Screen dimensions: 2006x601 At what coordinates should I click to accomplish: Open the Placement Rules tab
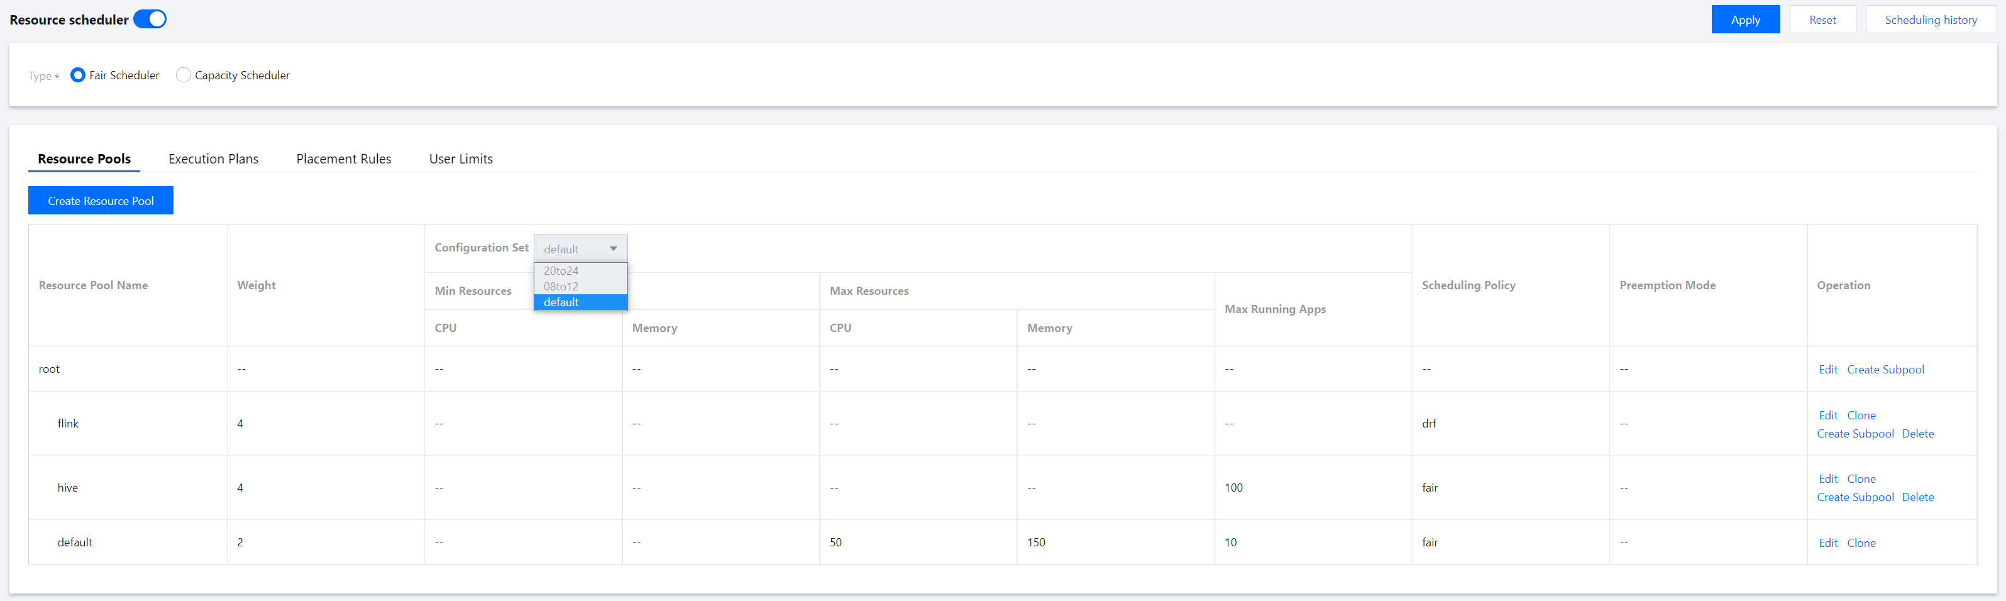pos(343,159)
